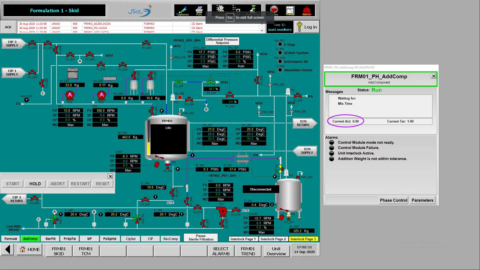The image size is (480, 270).
Task: Open the FRM01 SKID screen
Action: [59, 251]
